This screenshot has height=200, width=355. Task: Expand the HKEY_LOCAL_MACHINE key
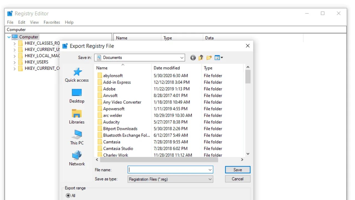point(15,56)
